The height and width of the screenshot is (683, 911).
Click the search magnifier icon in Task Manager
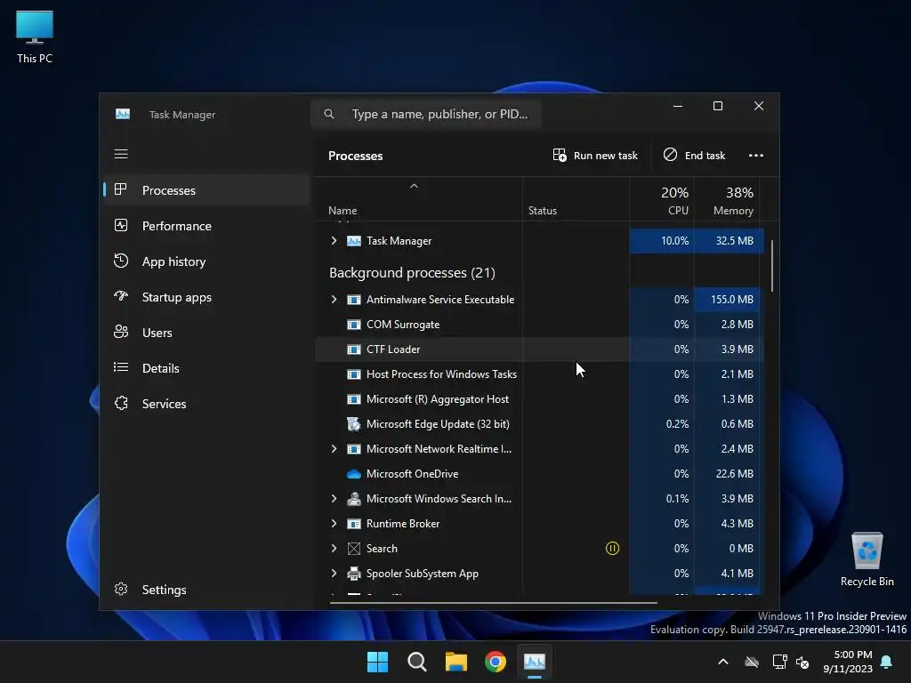click(x=329, y=114)
